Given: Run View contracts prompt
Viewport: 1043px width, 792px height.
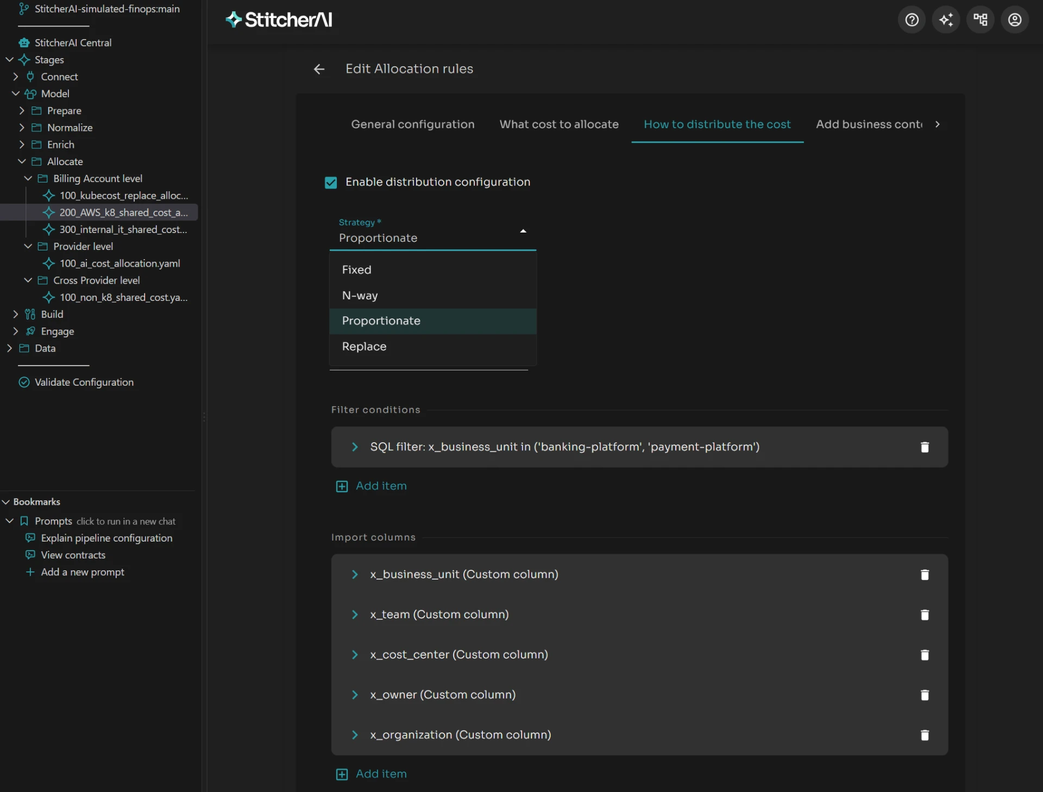Looking at the screenshot, I should pyautogui.click(x=73, y=555).
